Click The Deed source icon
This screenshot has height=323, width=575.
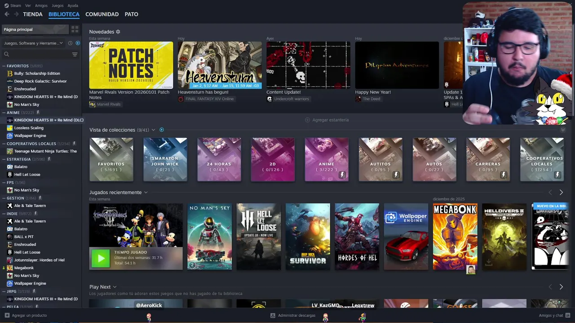[x=358, y=99]
